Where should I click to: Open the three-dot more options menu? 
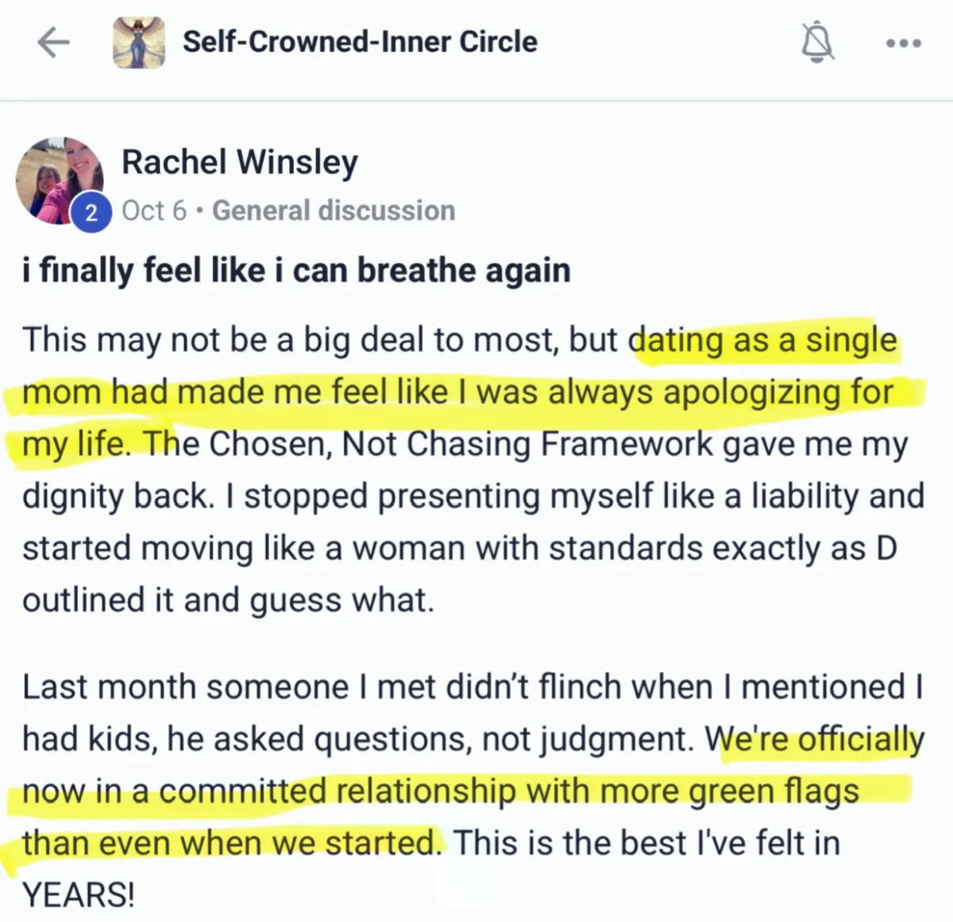tap(904, 43)
